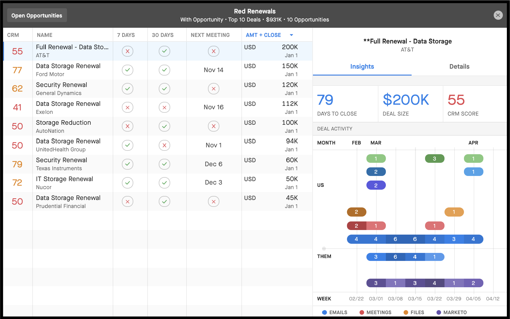510x319 pixels.
Task: Click AutoNation next meeting X icon
Action: 214,126
